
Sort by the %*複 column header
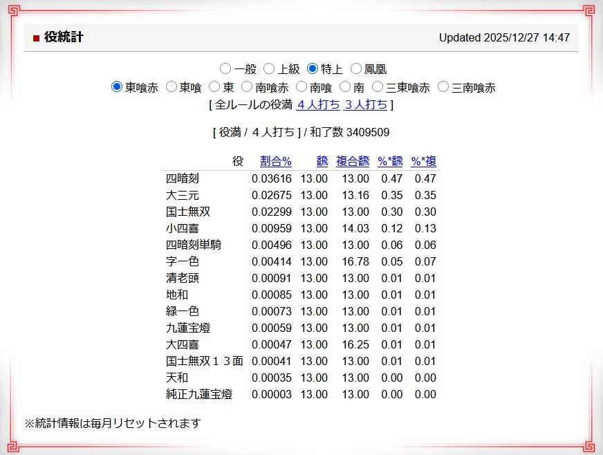pyautogui.click(x=423, y=161)
